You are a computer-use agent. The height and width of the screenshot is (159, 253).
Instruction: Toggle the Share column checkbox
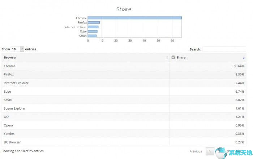(173, 57)
